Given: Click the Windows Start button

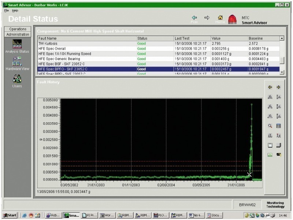Looking at the screenshot, I should click(10, 215).
